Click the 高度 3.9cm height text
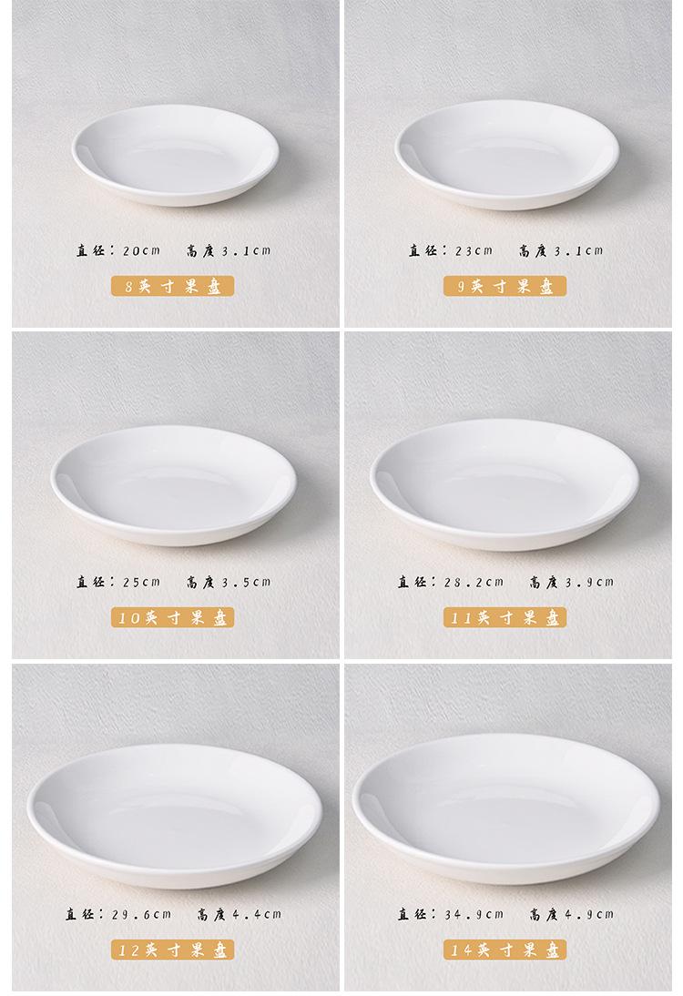This screenshot has width=683, height=996. 572,582
